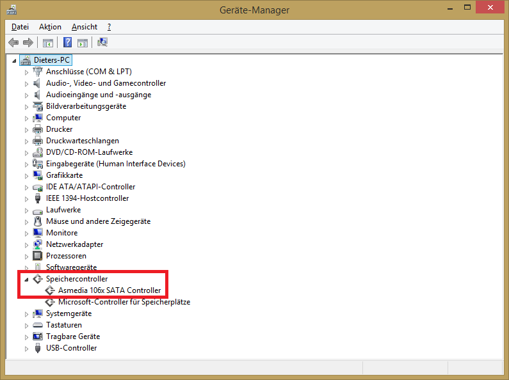Close the Geräte-Manager window

[490, 8]
